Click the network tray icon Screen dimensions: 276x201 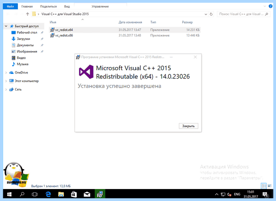tap(223, 194)
